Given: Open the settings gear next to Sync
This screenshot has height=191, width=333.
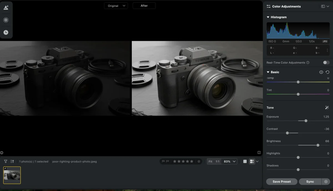Looking at the screenshot, I should pos(326,182).
